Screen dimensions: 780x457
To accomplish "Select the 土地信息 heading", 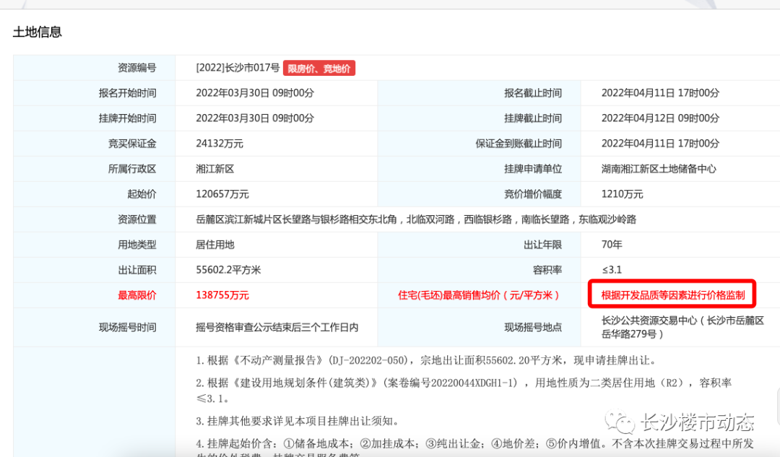I will (38, 32).
